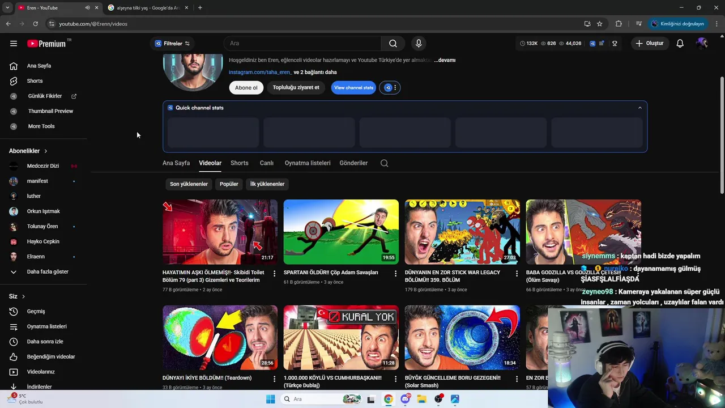Search within channel using magnifier icon
This screenshot has height=408, width=725.
384,163
